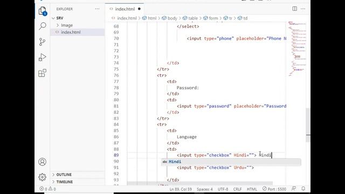
Task: Click the vertical scrollbar thumb
Action: (308, 125)
